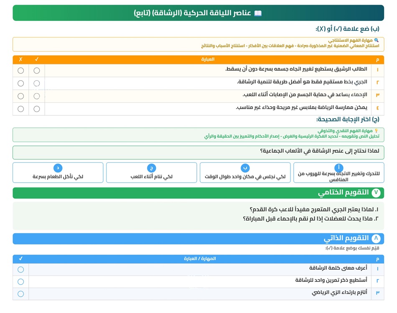Image resolution: width=397 pixels, height=313 pixels.
Task: Mark statement ٤ about ملابس غير مريحة as ✓
Action: (37, 109)
